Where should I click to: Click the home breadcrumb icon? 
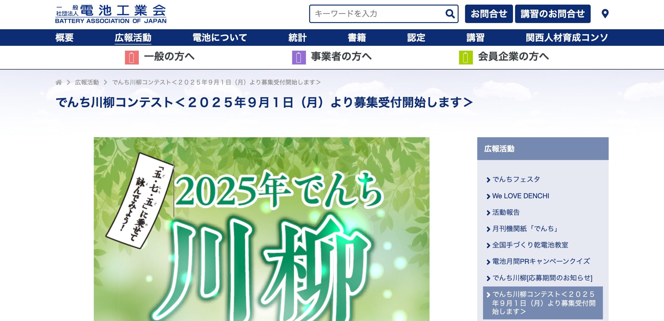(x=59, y=82)
